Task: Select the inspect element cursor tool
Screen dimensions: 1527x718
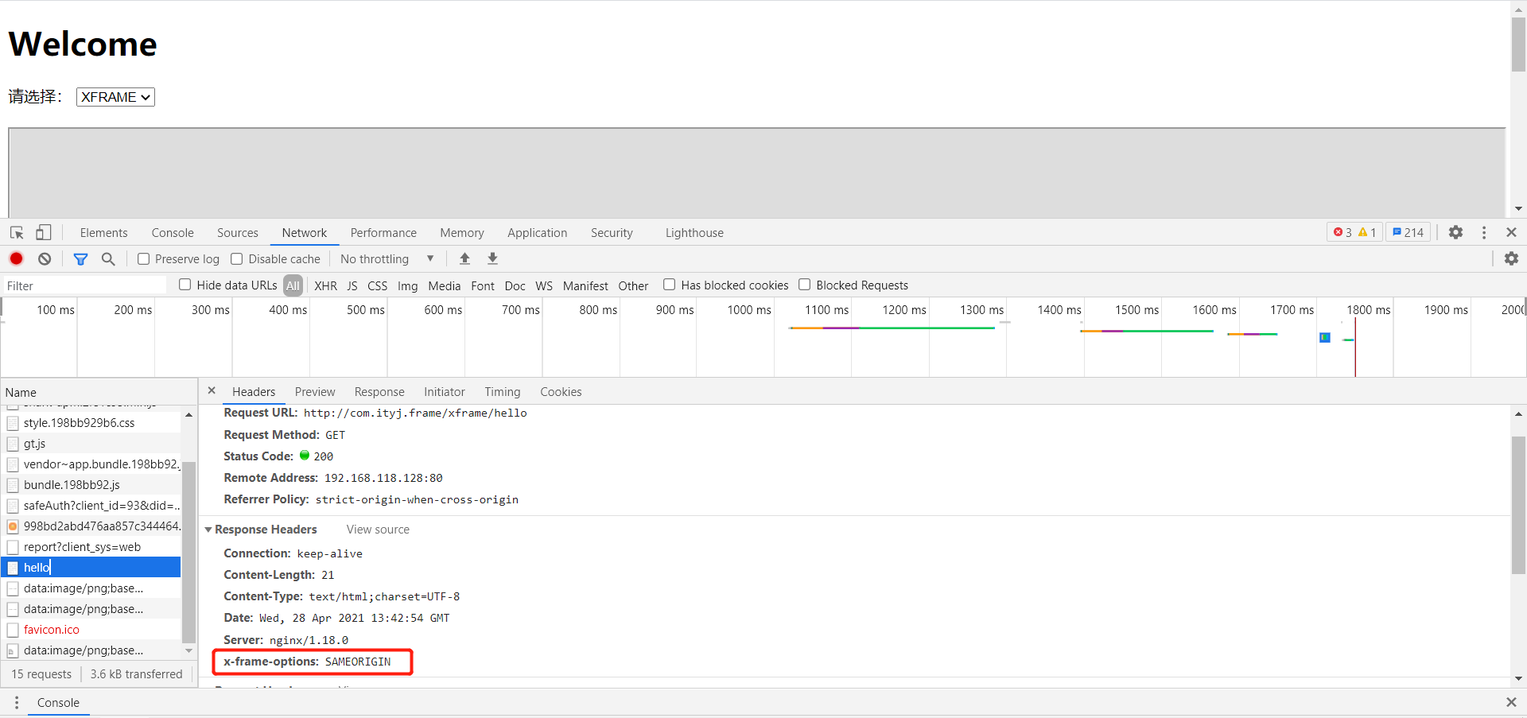Action: point(16,232)
